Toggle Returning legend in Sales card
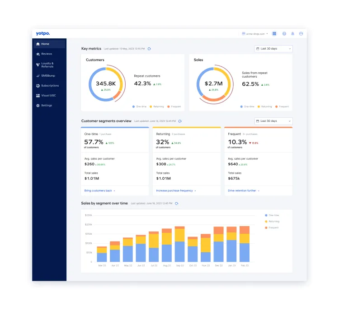Screen dimensions: 339x315 (264, 107)
